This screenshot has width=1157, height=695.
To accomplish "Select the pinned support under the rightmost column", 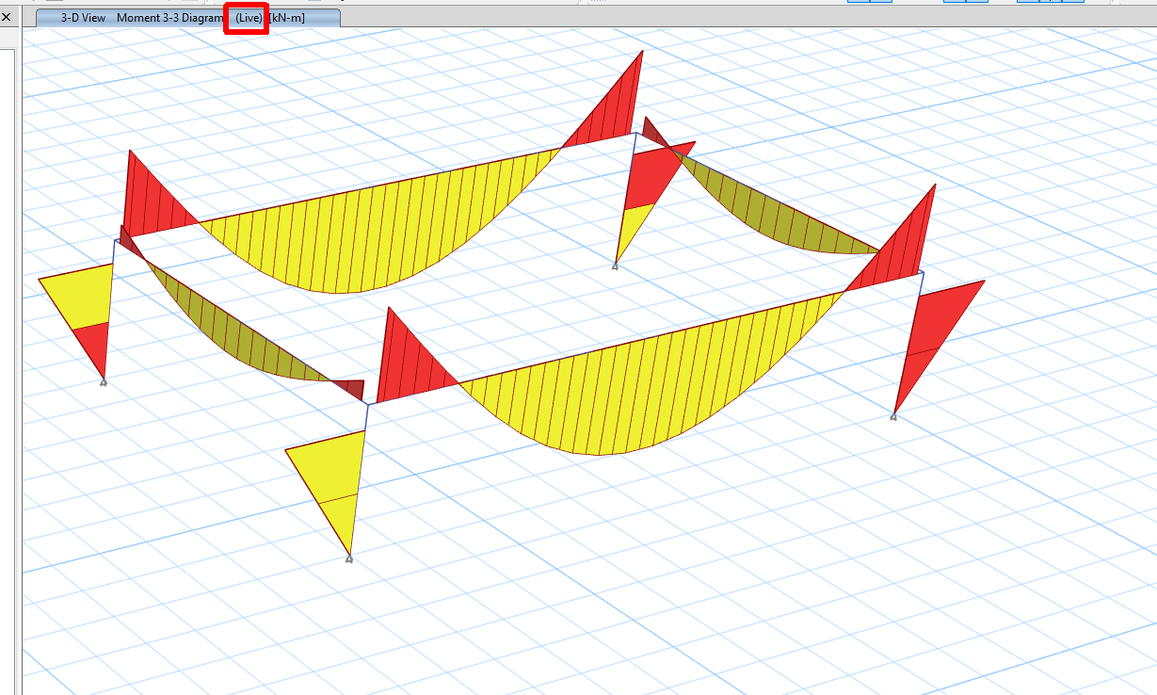I will coord(893,415).
